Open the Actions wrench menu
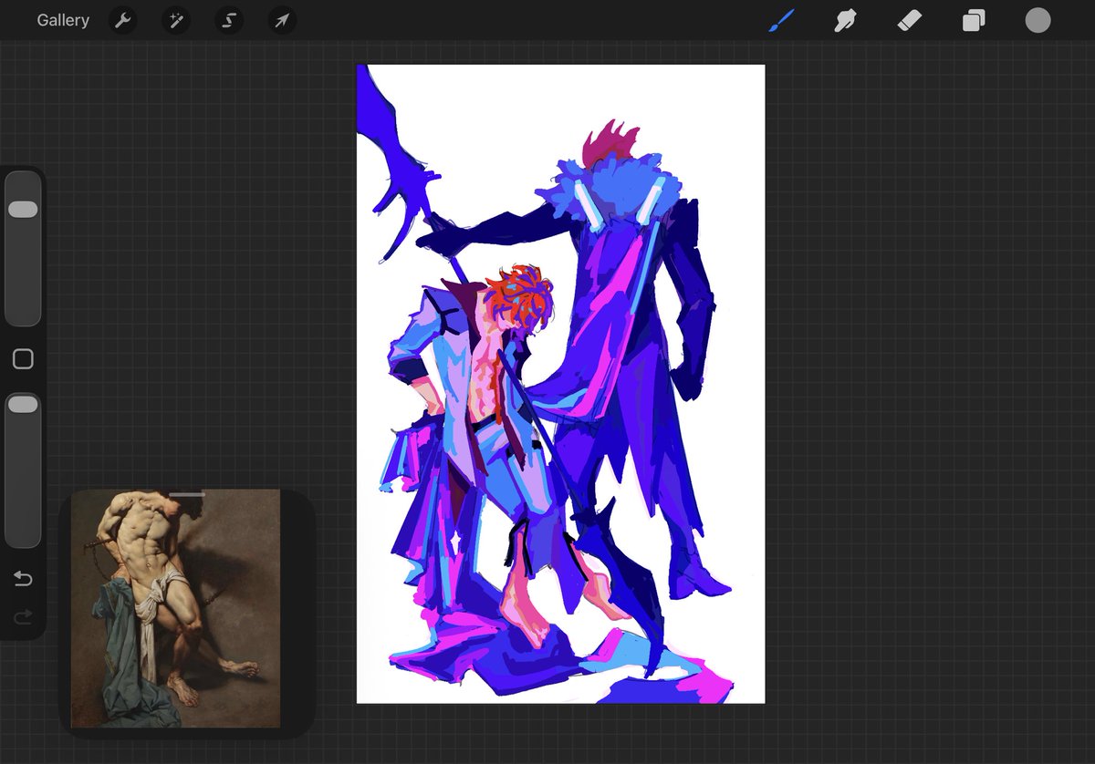 coord(122,20)
